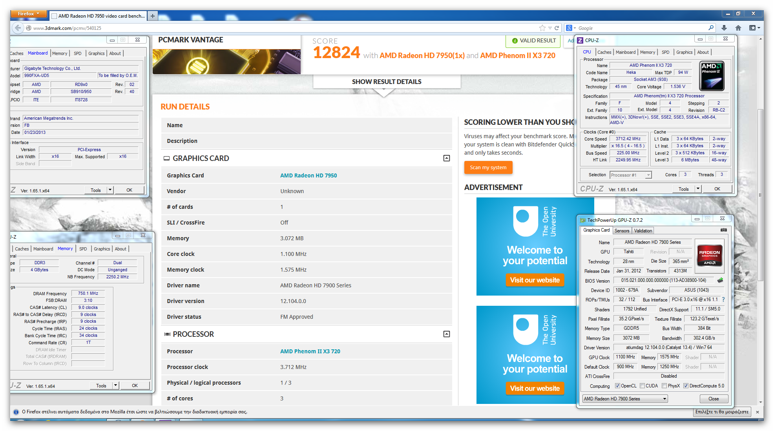Toggle the DirectCompute 5.0 checkbox
Viewport: 774px width, 431px height.
686,386
